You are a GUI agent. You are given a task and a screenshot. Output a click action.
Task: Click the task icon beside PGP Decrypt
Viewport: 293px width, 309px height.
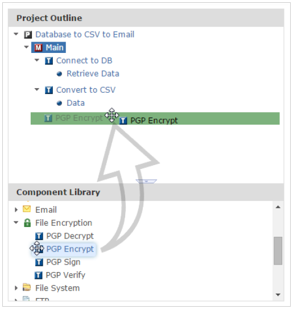39,236
